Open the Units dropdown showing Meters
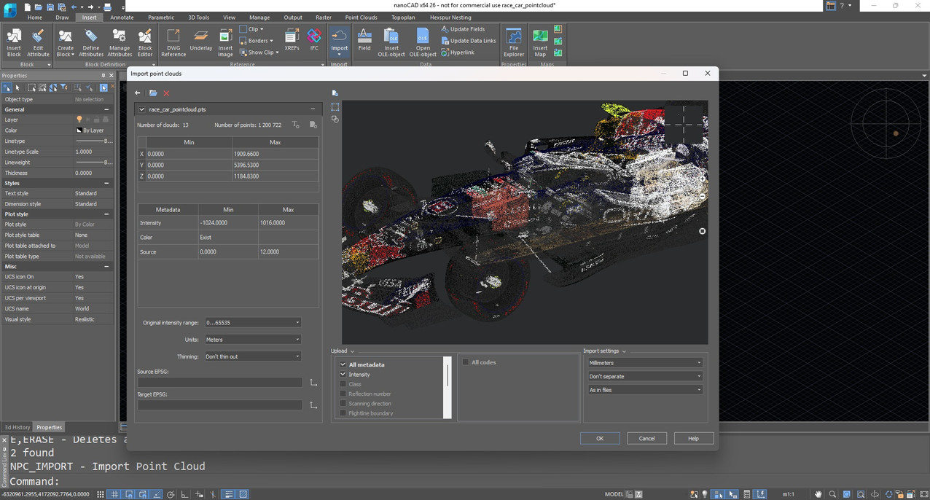The width and height of the screenshot is (930, 500). click(252, 340)
